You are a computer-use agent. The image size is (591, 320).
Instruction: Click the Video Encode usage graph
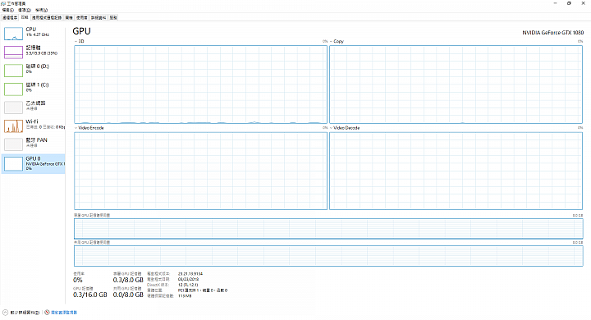200,171
